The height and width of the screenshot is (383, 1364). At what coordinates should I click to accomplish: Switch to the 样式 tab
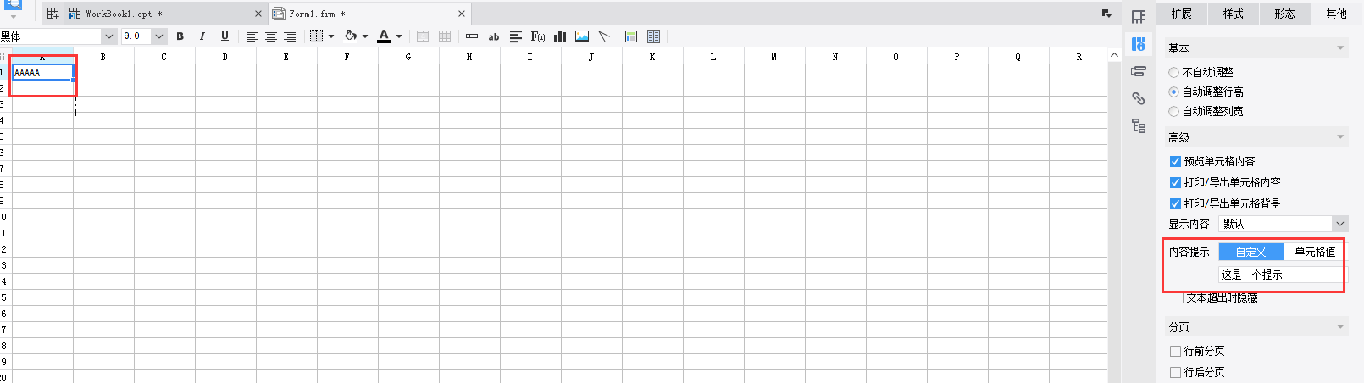tap(1233, 14)
